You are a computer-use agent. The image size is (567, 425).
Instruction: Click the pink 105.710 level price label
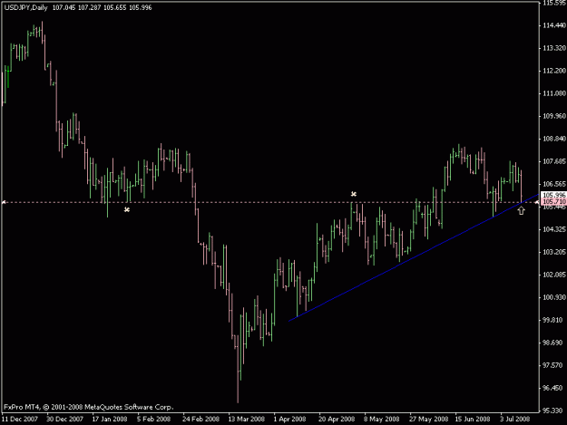(554, 201)
